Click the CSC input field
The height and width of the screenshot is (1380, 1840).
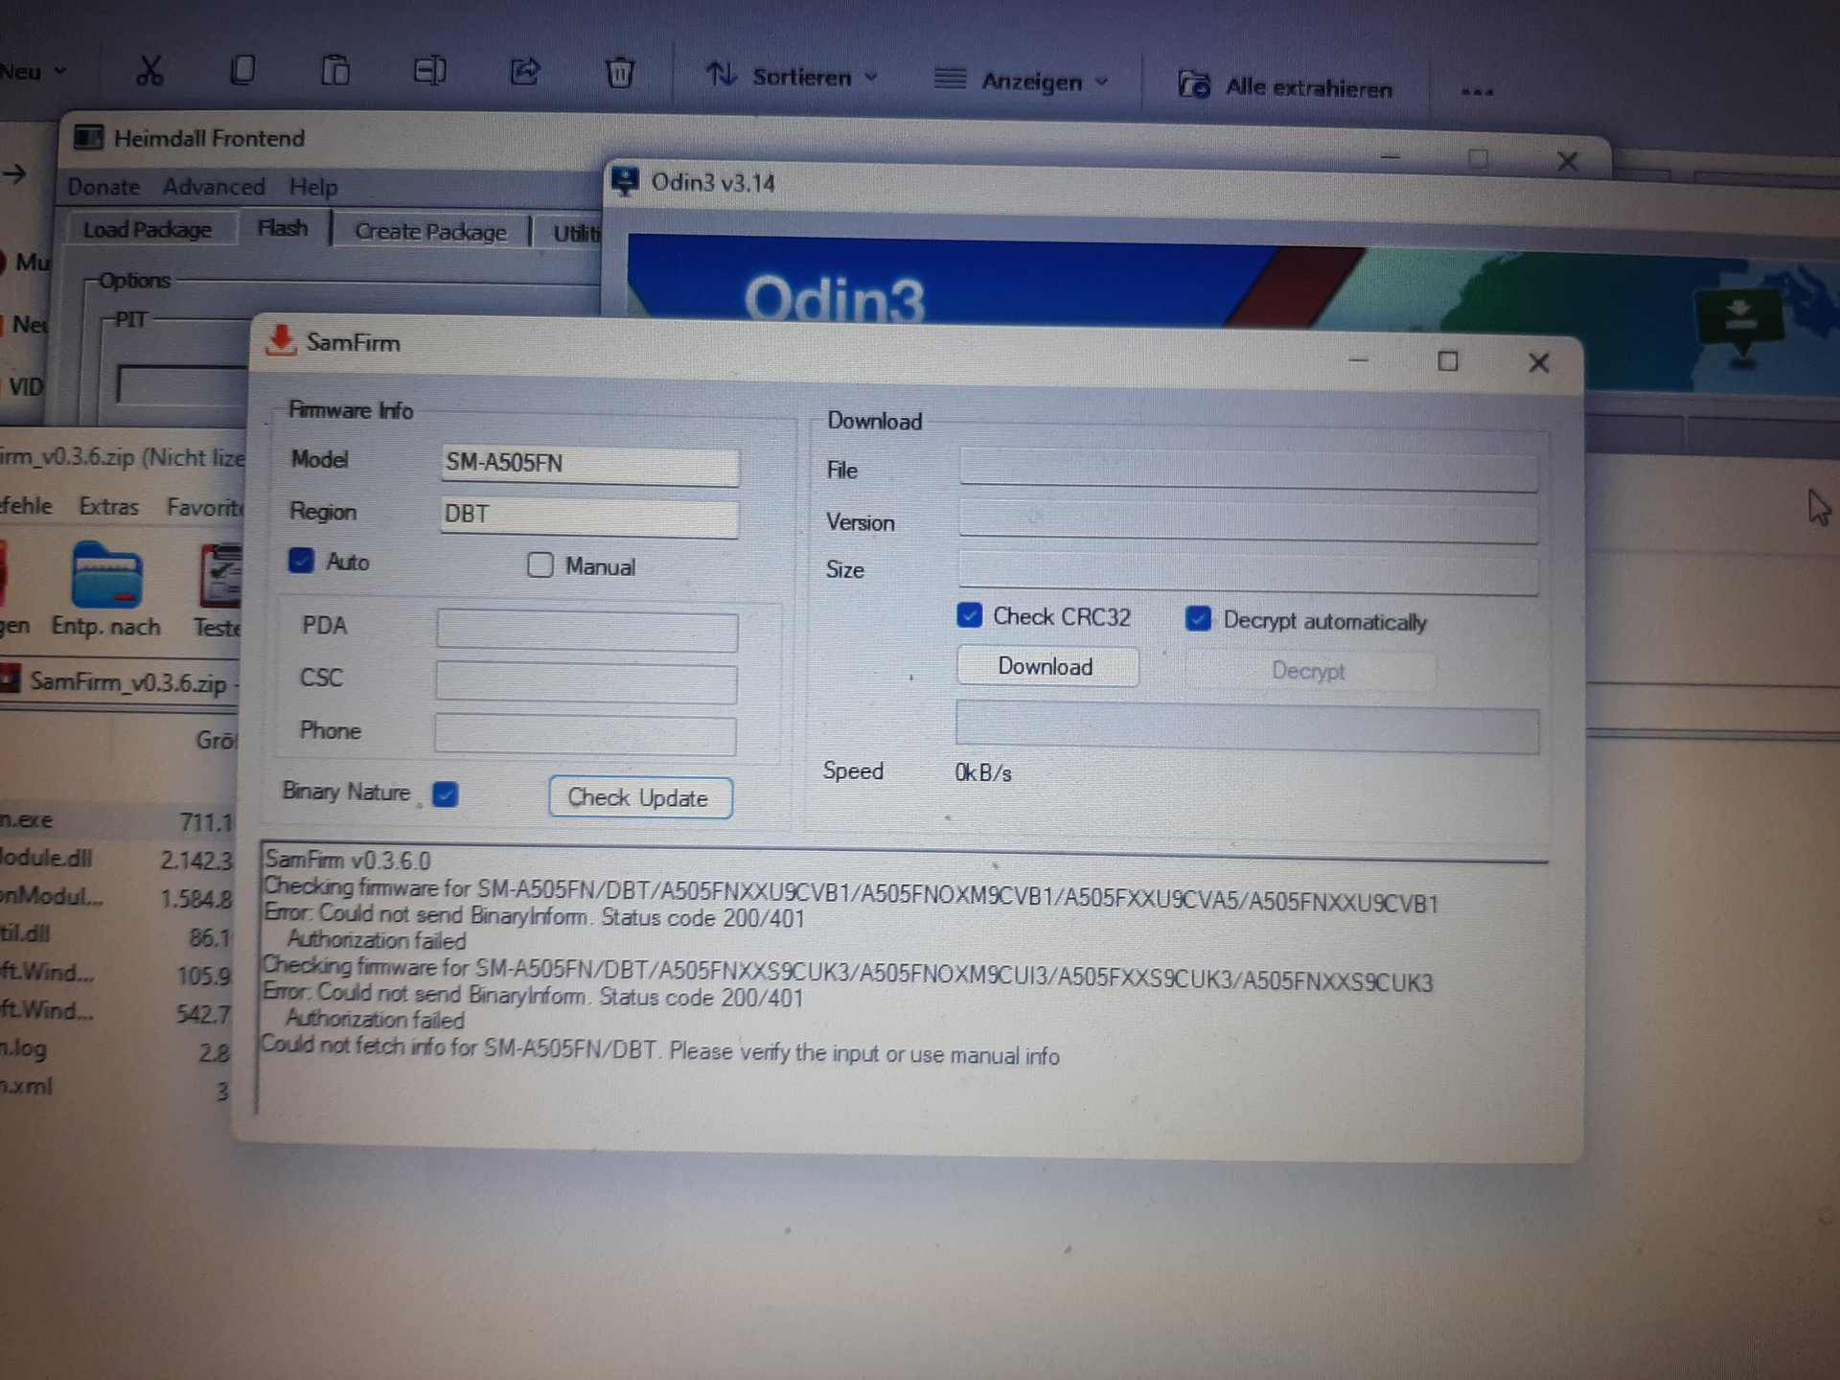tap(586, 683)
